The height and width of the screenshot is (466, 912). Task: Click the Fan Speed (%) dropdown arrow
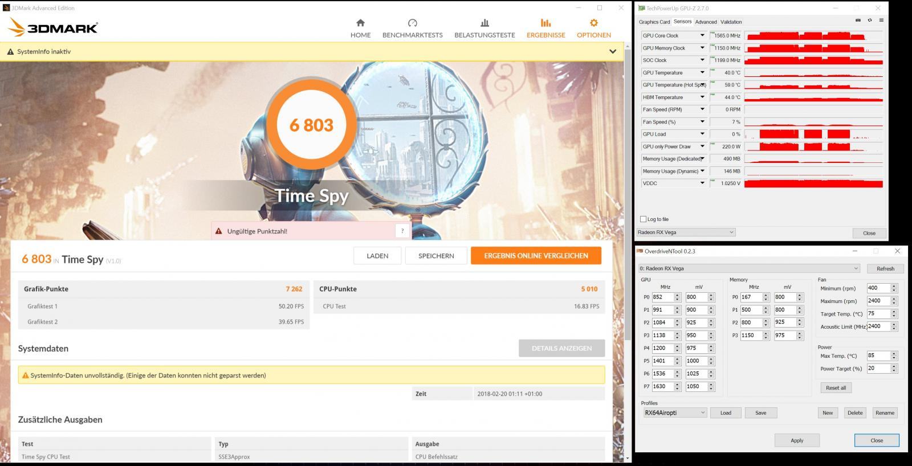pos(702,121)
